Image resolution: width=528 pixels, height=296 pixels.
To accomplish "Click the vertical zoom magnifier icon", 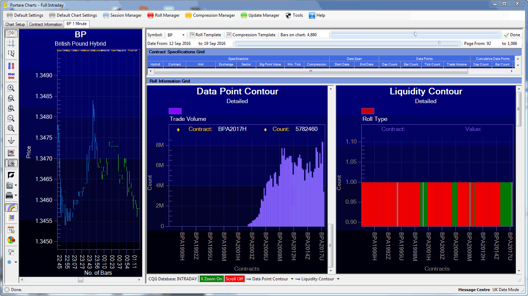I will pyautogui.click(x=11, y=108).
